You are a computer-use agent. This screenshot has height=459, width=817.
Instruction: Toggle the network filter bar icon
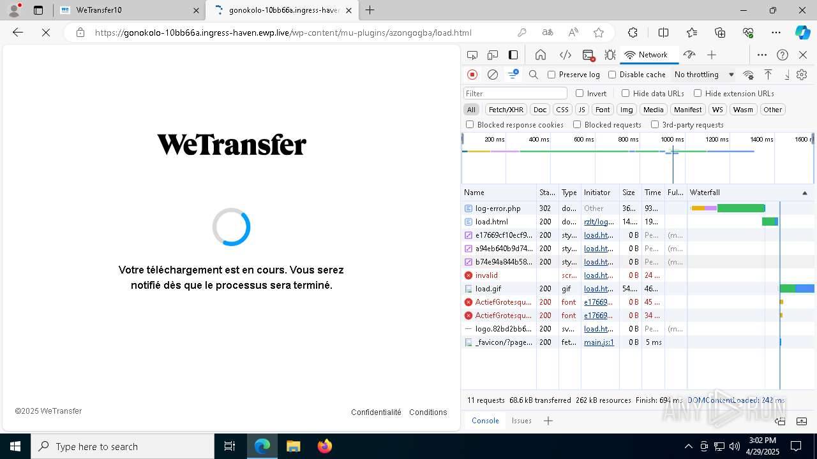(x=513, y=75)
